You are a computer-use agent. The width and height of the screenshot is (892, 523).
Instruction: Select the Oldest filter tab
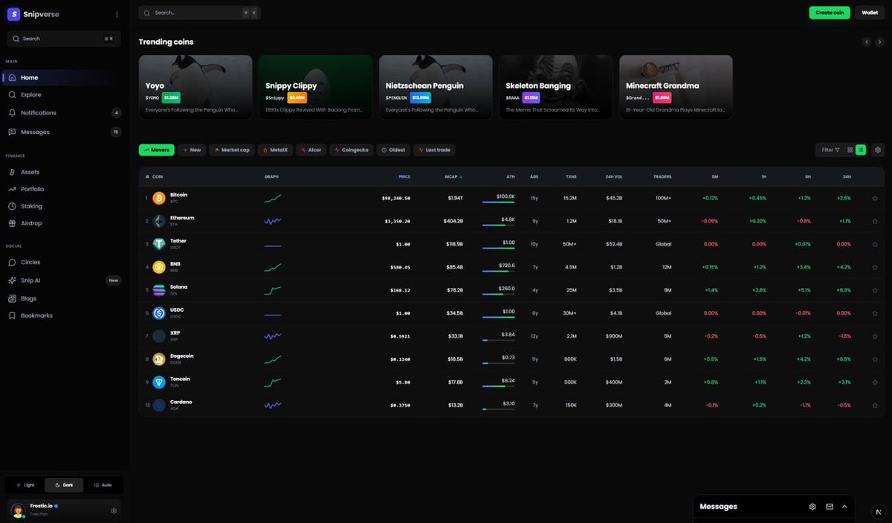[393, 150]
